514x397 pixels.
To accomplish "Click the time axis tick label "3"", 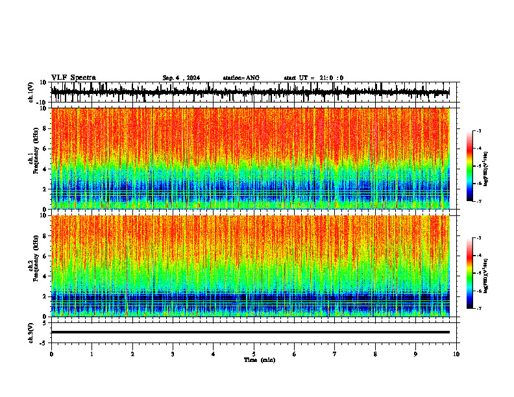I will pyautogui.click(x=173, y=354).
